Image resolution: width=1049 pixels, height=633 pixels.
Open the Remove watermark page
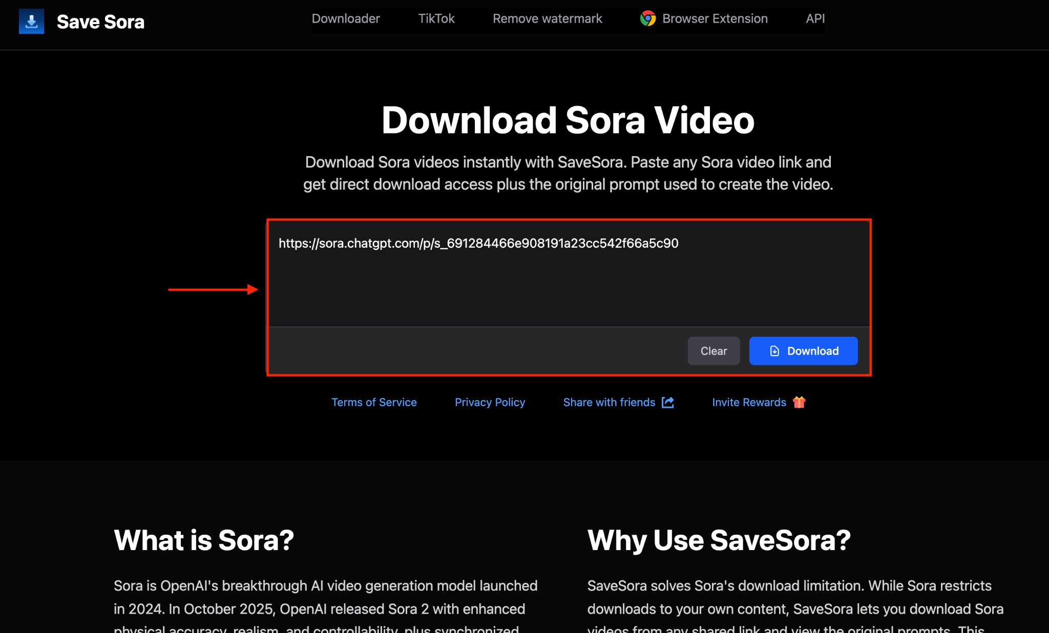[x=547, y=18]
